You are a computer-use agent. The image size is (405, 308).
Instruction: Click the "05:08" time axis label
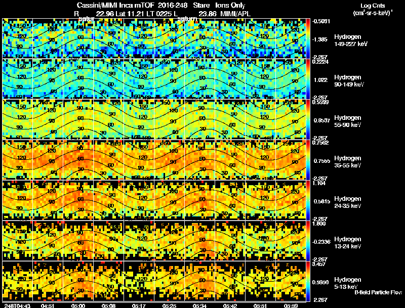(108, 306)
